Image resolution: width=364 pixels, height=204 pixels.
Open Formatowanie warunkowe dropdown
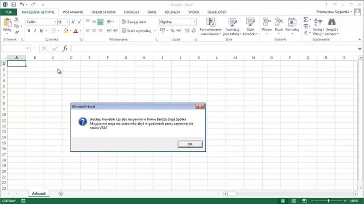210,27
